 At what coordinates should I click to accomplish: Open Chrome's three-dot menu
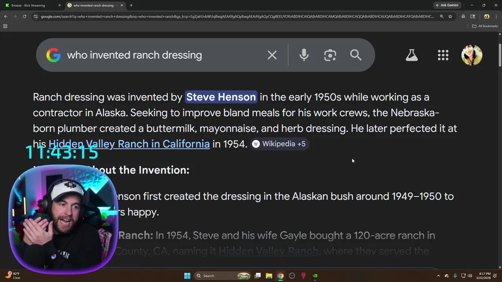497,16
